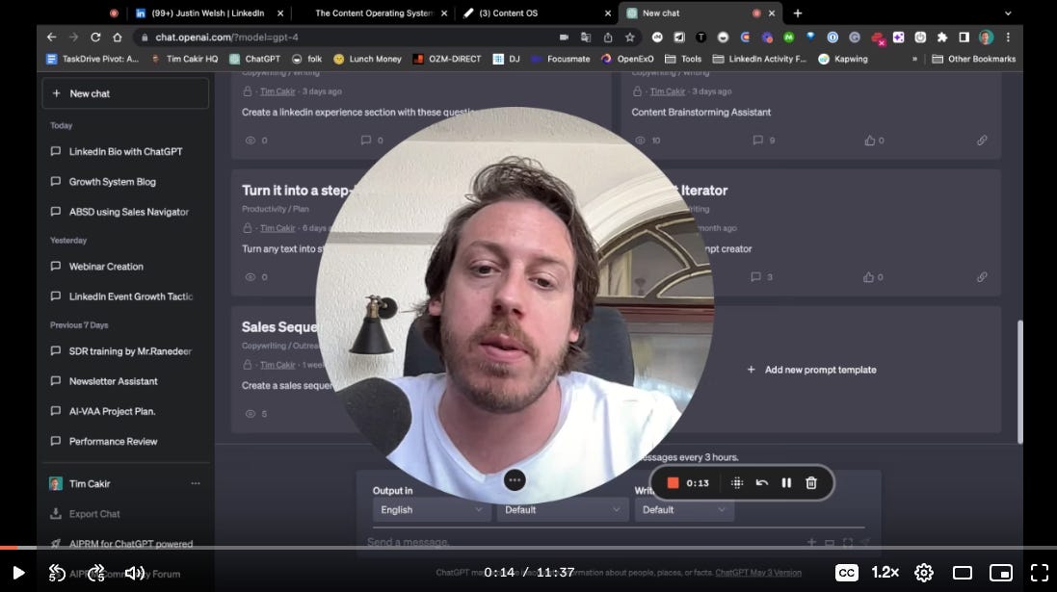
Task: Switch to theater mode
Action: click(962, 573)
